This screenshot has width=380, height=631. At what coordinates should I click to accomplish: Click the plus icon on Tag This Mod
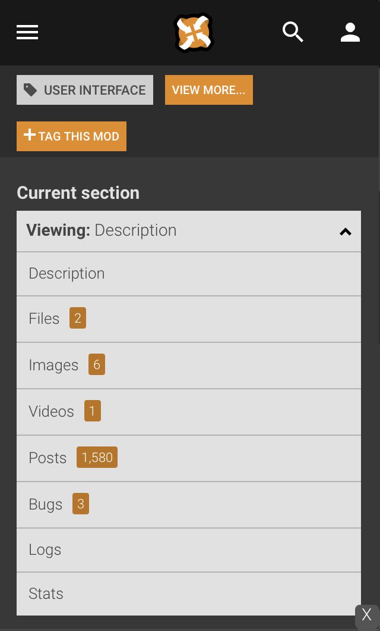(x=30, y=135)
